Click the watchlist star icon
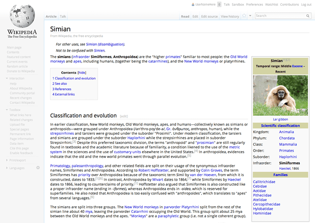 pyautogui.click(x=244, y=16)
